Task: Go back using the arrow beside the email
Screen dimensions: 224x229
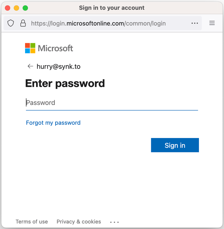Action: 30,66
